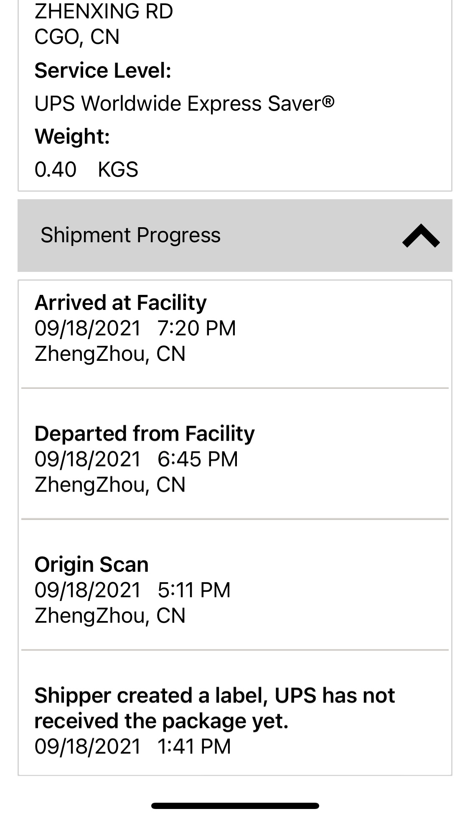Select the Departed from Facility status heading
470x819 pixels.
145,434
